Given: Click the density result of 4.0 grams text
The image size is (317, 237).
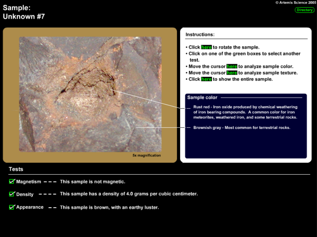Looking at the screenshot, I should coord(129,194).
